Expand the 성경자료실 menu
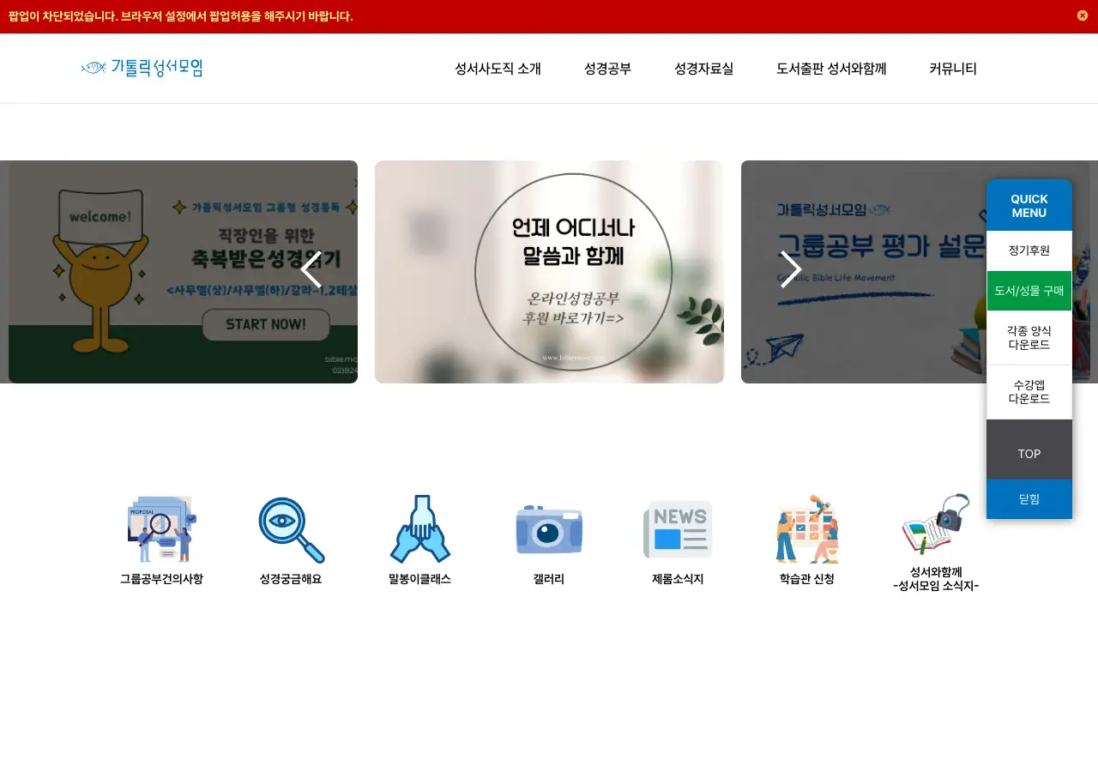 point(703,69)
